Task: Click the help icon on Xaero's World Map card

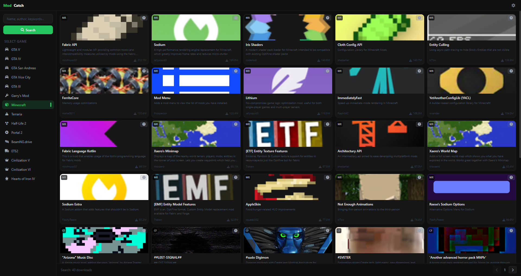Action: (511, 124)
